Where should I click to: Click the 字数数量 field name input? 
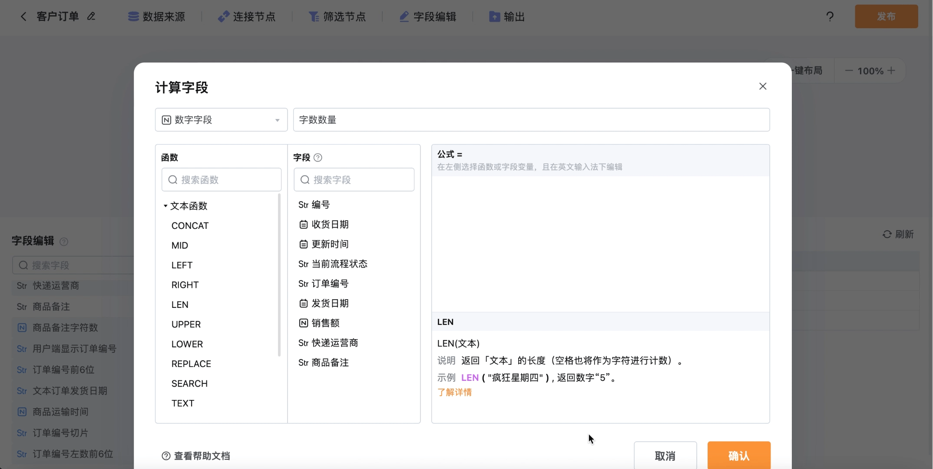coord(531,120)
